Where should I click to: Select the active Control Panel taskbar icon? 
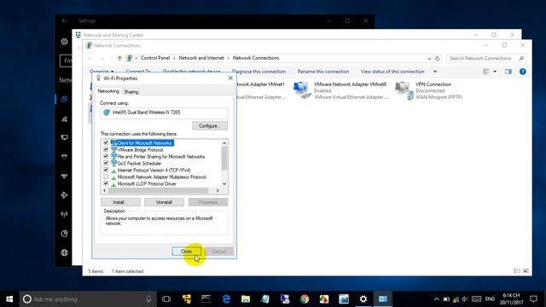point(383,299)
